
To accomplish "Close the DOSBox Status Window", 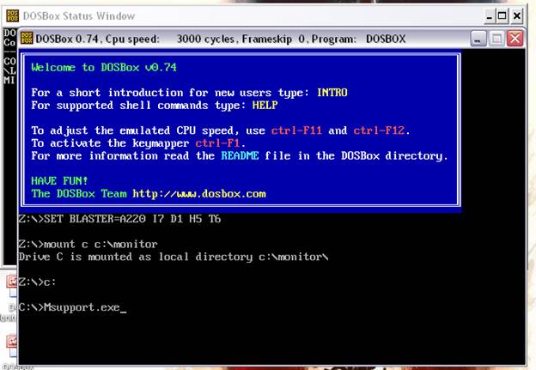I will pyautogui.click(x=518, y=15).
